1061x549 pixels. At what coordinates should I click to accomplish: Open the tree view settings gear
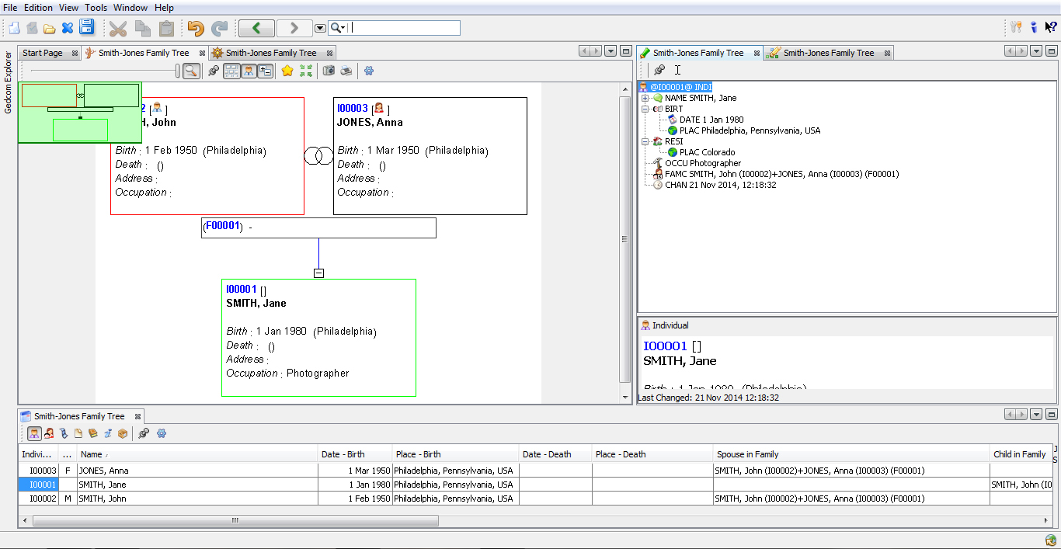(x=369, y=71)
